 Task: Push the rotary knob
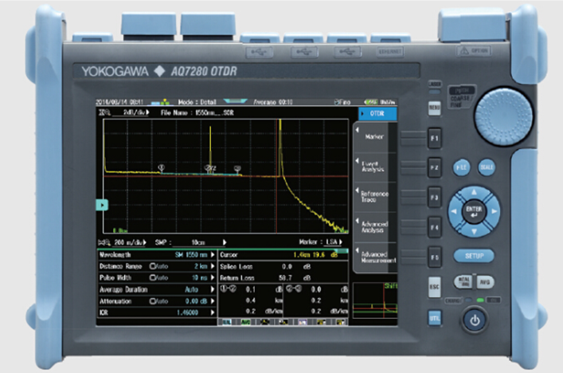pos(503,117)
